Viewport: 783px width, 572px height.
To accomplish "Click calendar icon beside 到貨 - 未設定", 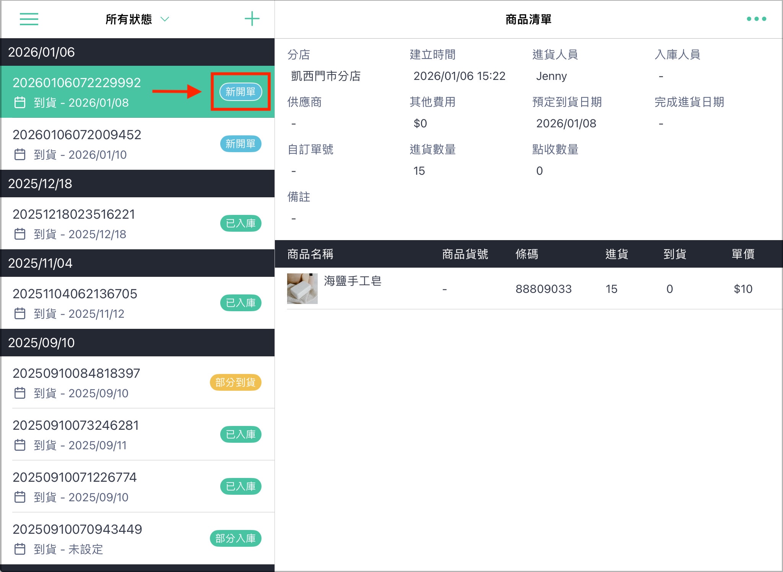I will (20, 549).
